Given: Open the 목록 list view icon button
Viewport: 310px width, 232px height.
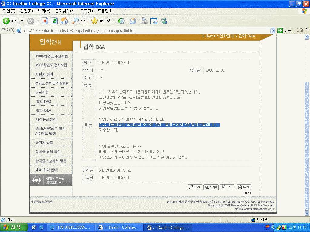Looking at the screenshot, I should [x=244, y=187].
